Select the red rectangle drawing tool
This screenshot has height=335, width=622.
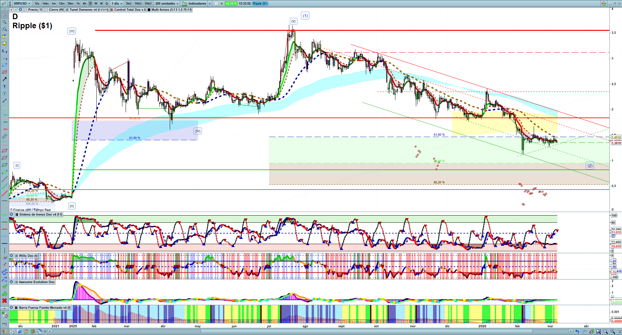pyautogui.click(x=5, y=72)
